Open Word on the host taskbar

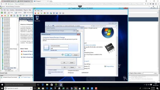[x=88, y=88]
